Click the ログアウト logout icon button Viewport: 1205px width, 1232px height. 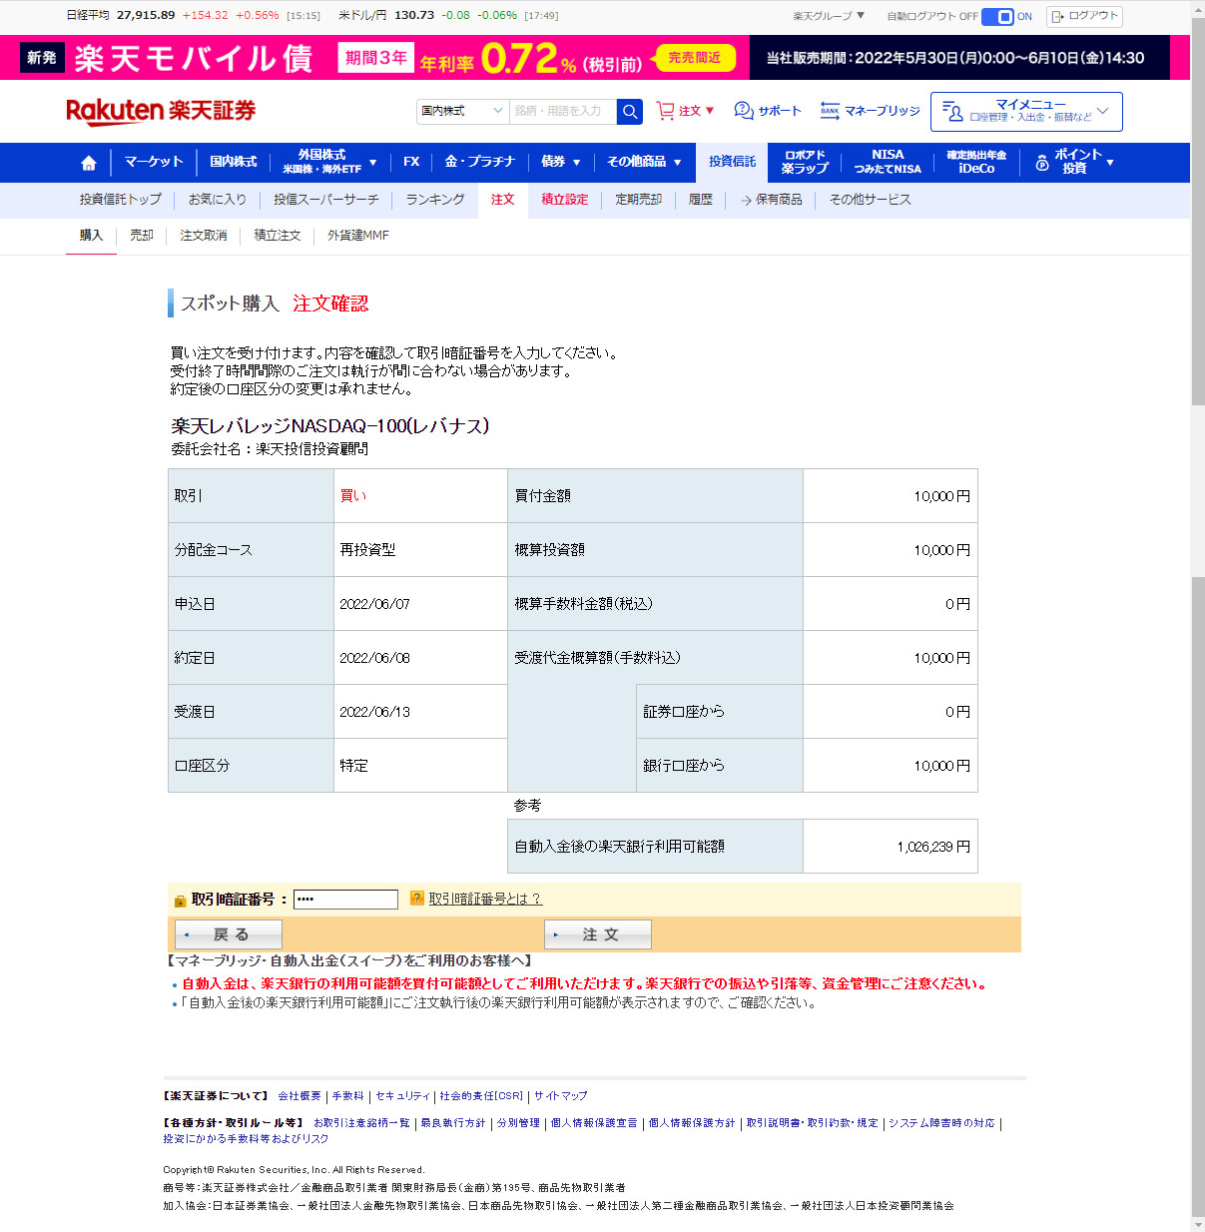click(1084, 16)
